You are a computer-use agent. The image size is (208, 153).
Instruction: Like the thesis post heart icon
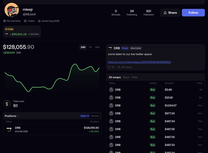(109, 67)
